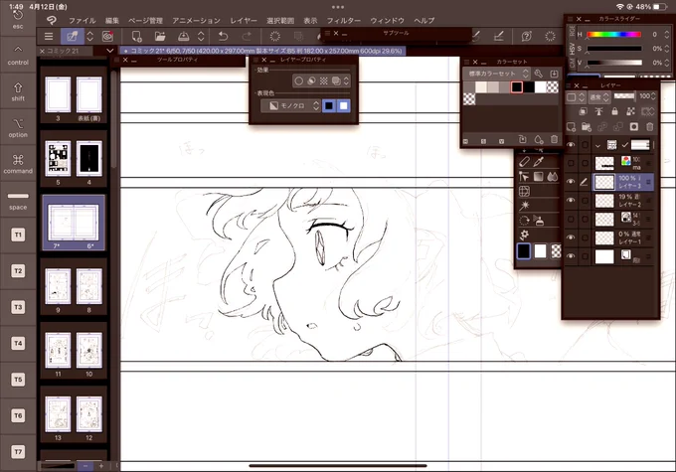676x472 pixels.
Task: Click the trash icon in the color set panel
Action: pyautogui.click(x=554, y=140)
